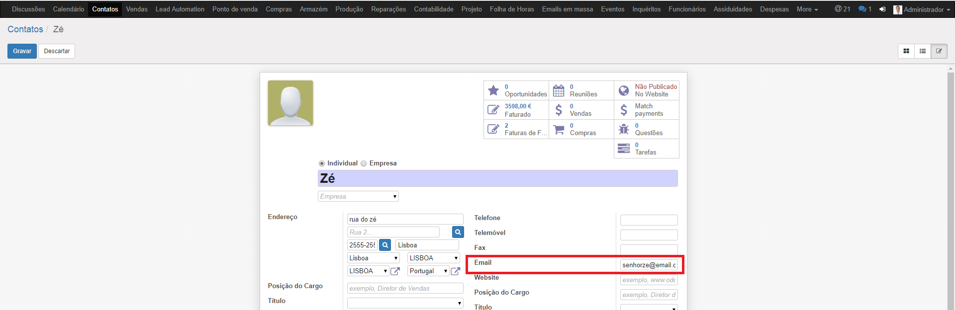Open Reuniões calendar stat button
Viewport: 955px width, 310px height.
pyautogui.click(x=581, y=90)
